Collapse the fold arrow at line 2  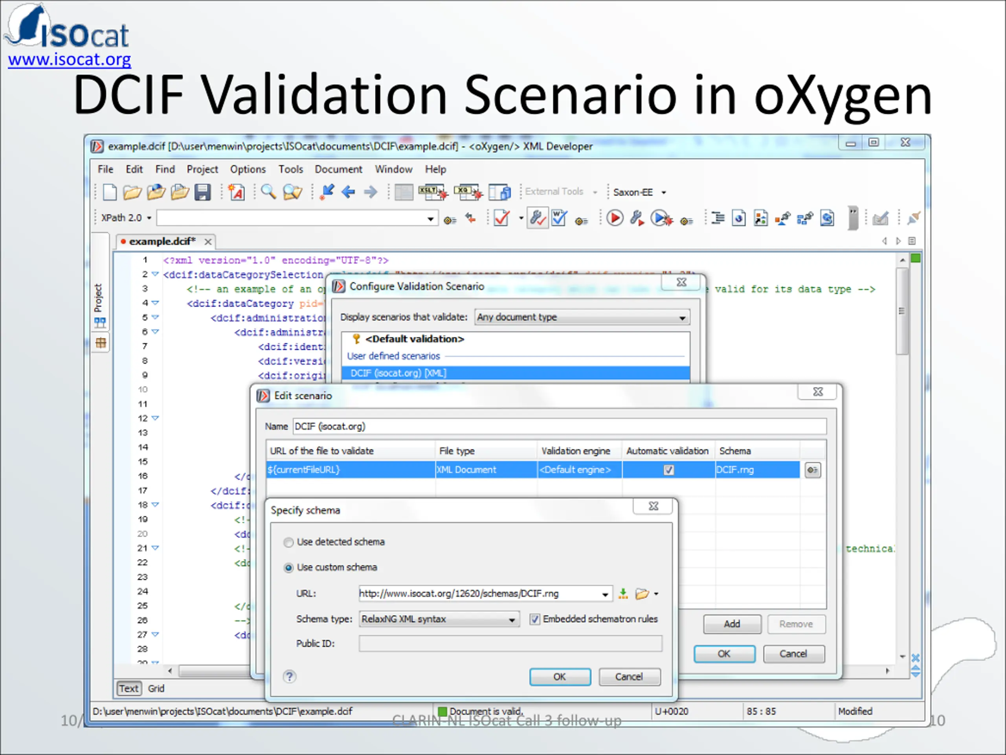pyautogui.click(x=155, y=274)
